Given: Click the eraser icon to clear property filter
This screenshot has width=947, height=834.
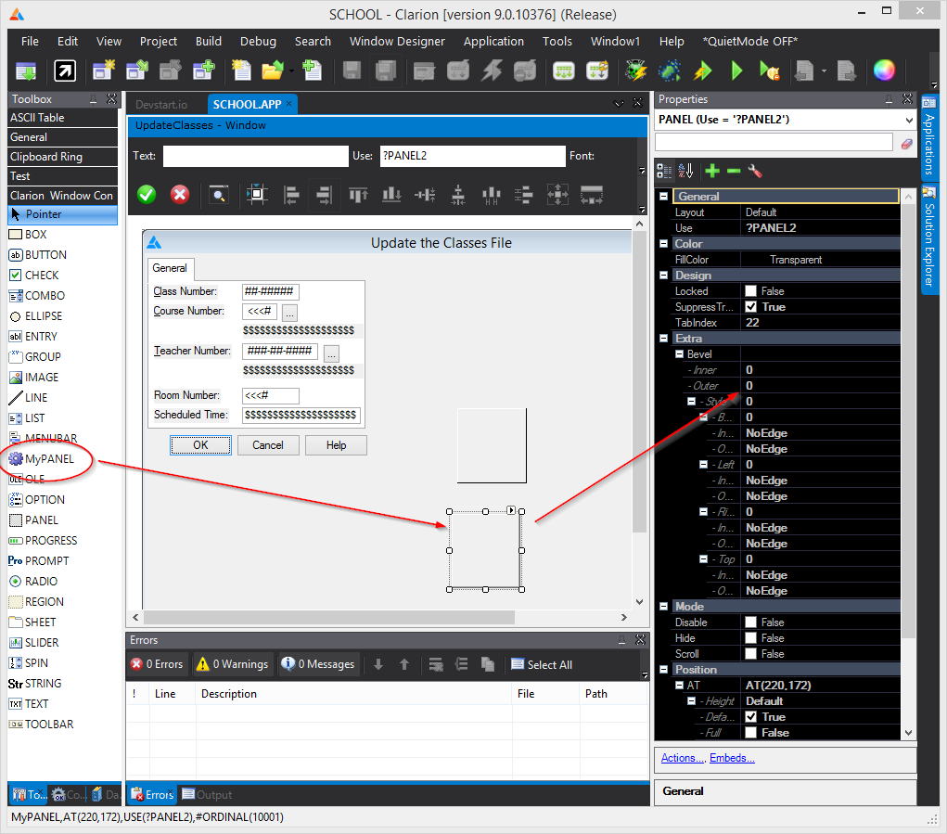Looking at the screenshot, I should point(906,143).
